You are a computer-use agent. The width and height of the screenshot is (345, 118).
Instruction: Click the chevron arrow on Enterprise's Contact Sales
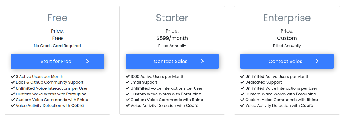tap(317, 61)
